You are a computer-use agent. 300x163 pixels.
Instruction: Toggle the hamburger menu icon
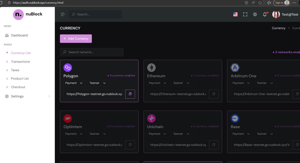click(x=63, y=14)
